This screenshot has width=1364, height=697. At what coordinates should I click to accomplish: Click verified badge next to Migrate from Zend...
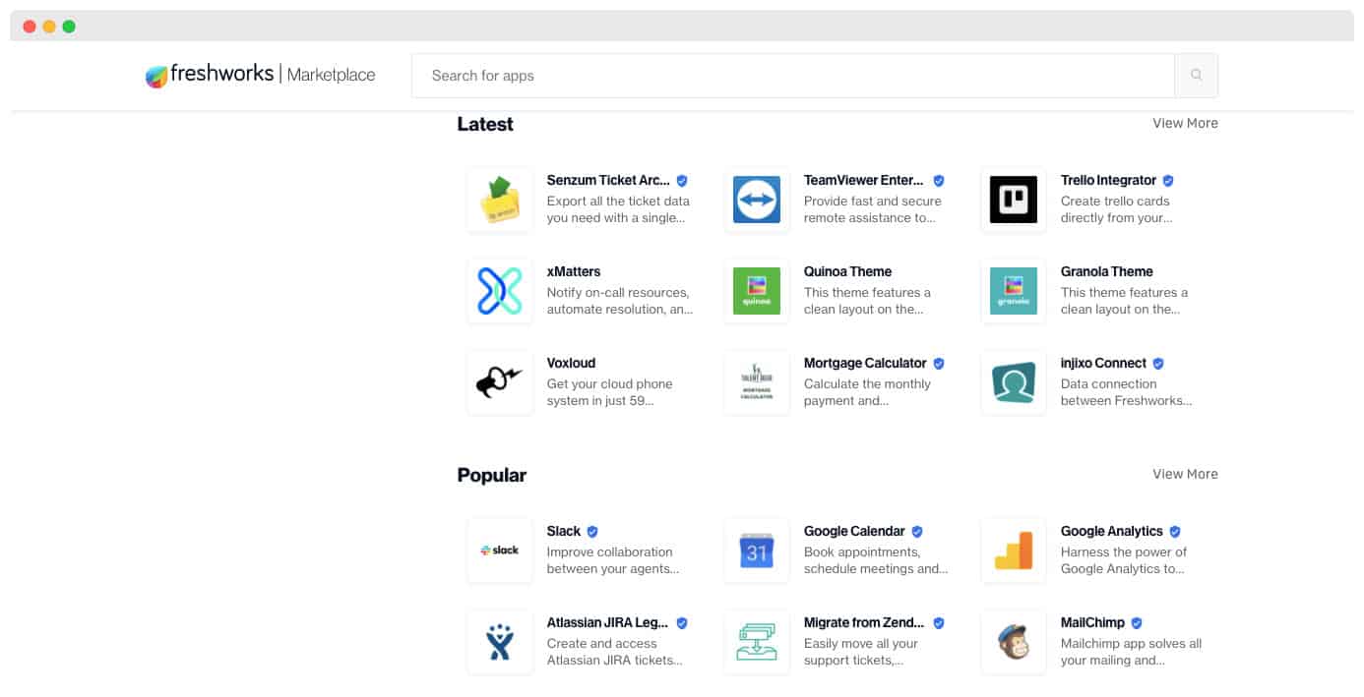coord(939,623)
